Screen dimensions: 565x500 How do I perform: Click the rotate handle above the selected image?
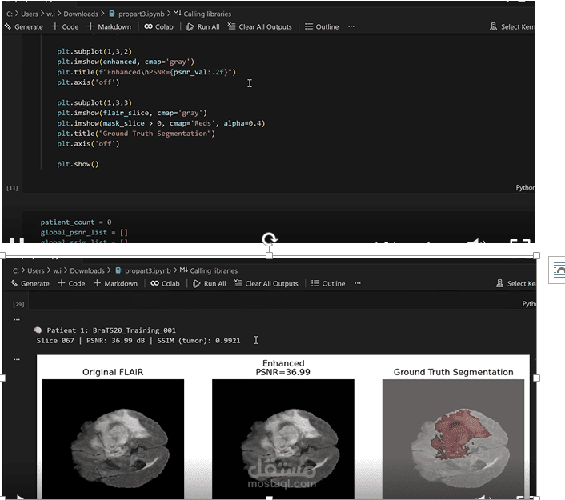269,239
